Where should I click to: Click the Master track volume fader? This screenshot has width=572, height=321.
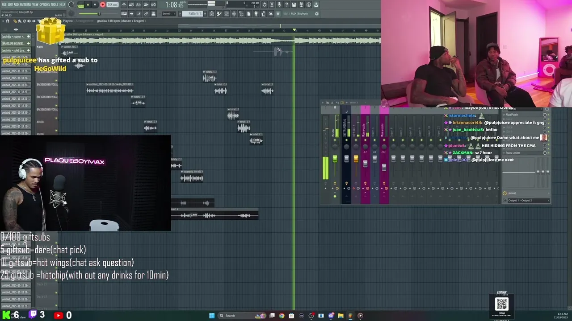pyautogui.click(x=335, y=159)
